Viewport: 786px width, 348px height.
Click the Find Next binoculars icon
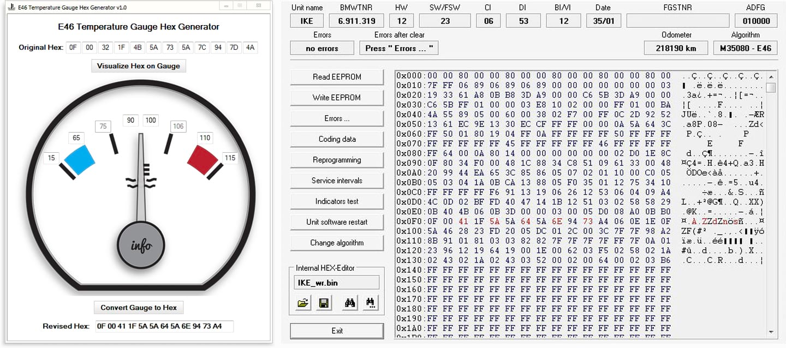(371, 303)
